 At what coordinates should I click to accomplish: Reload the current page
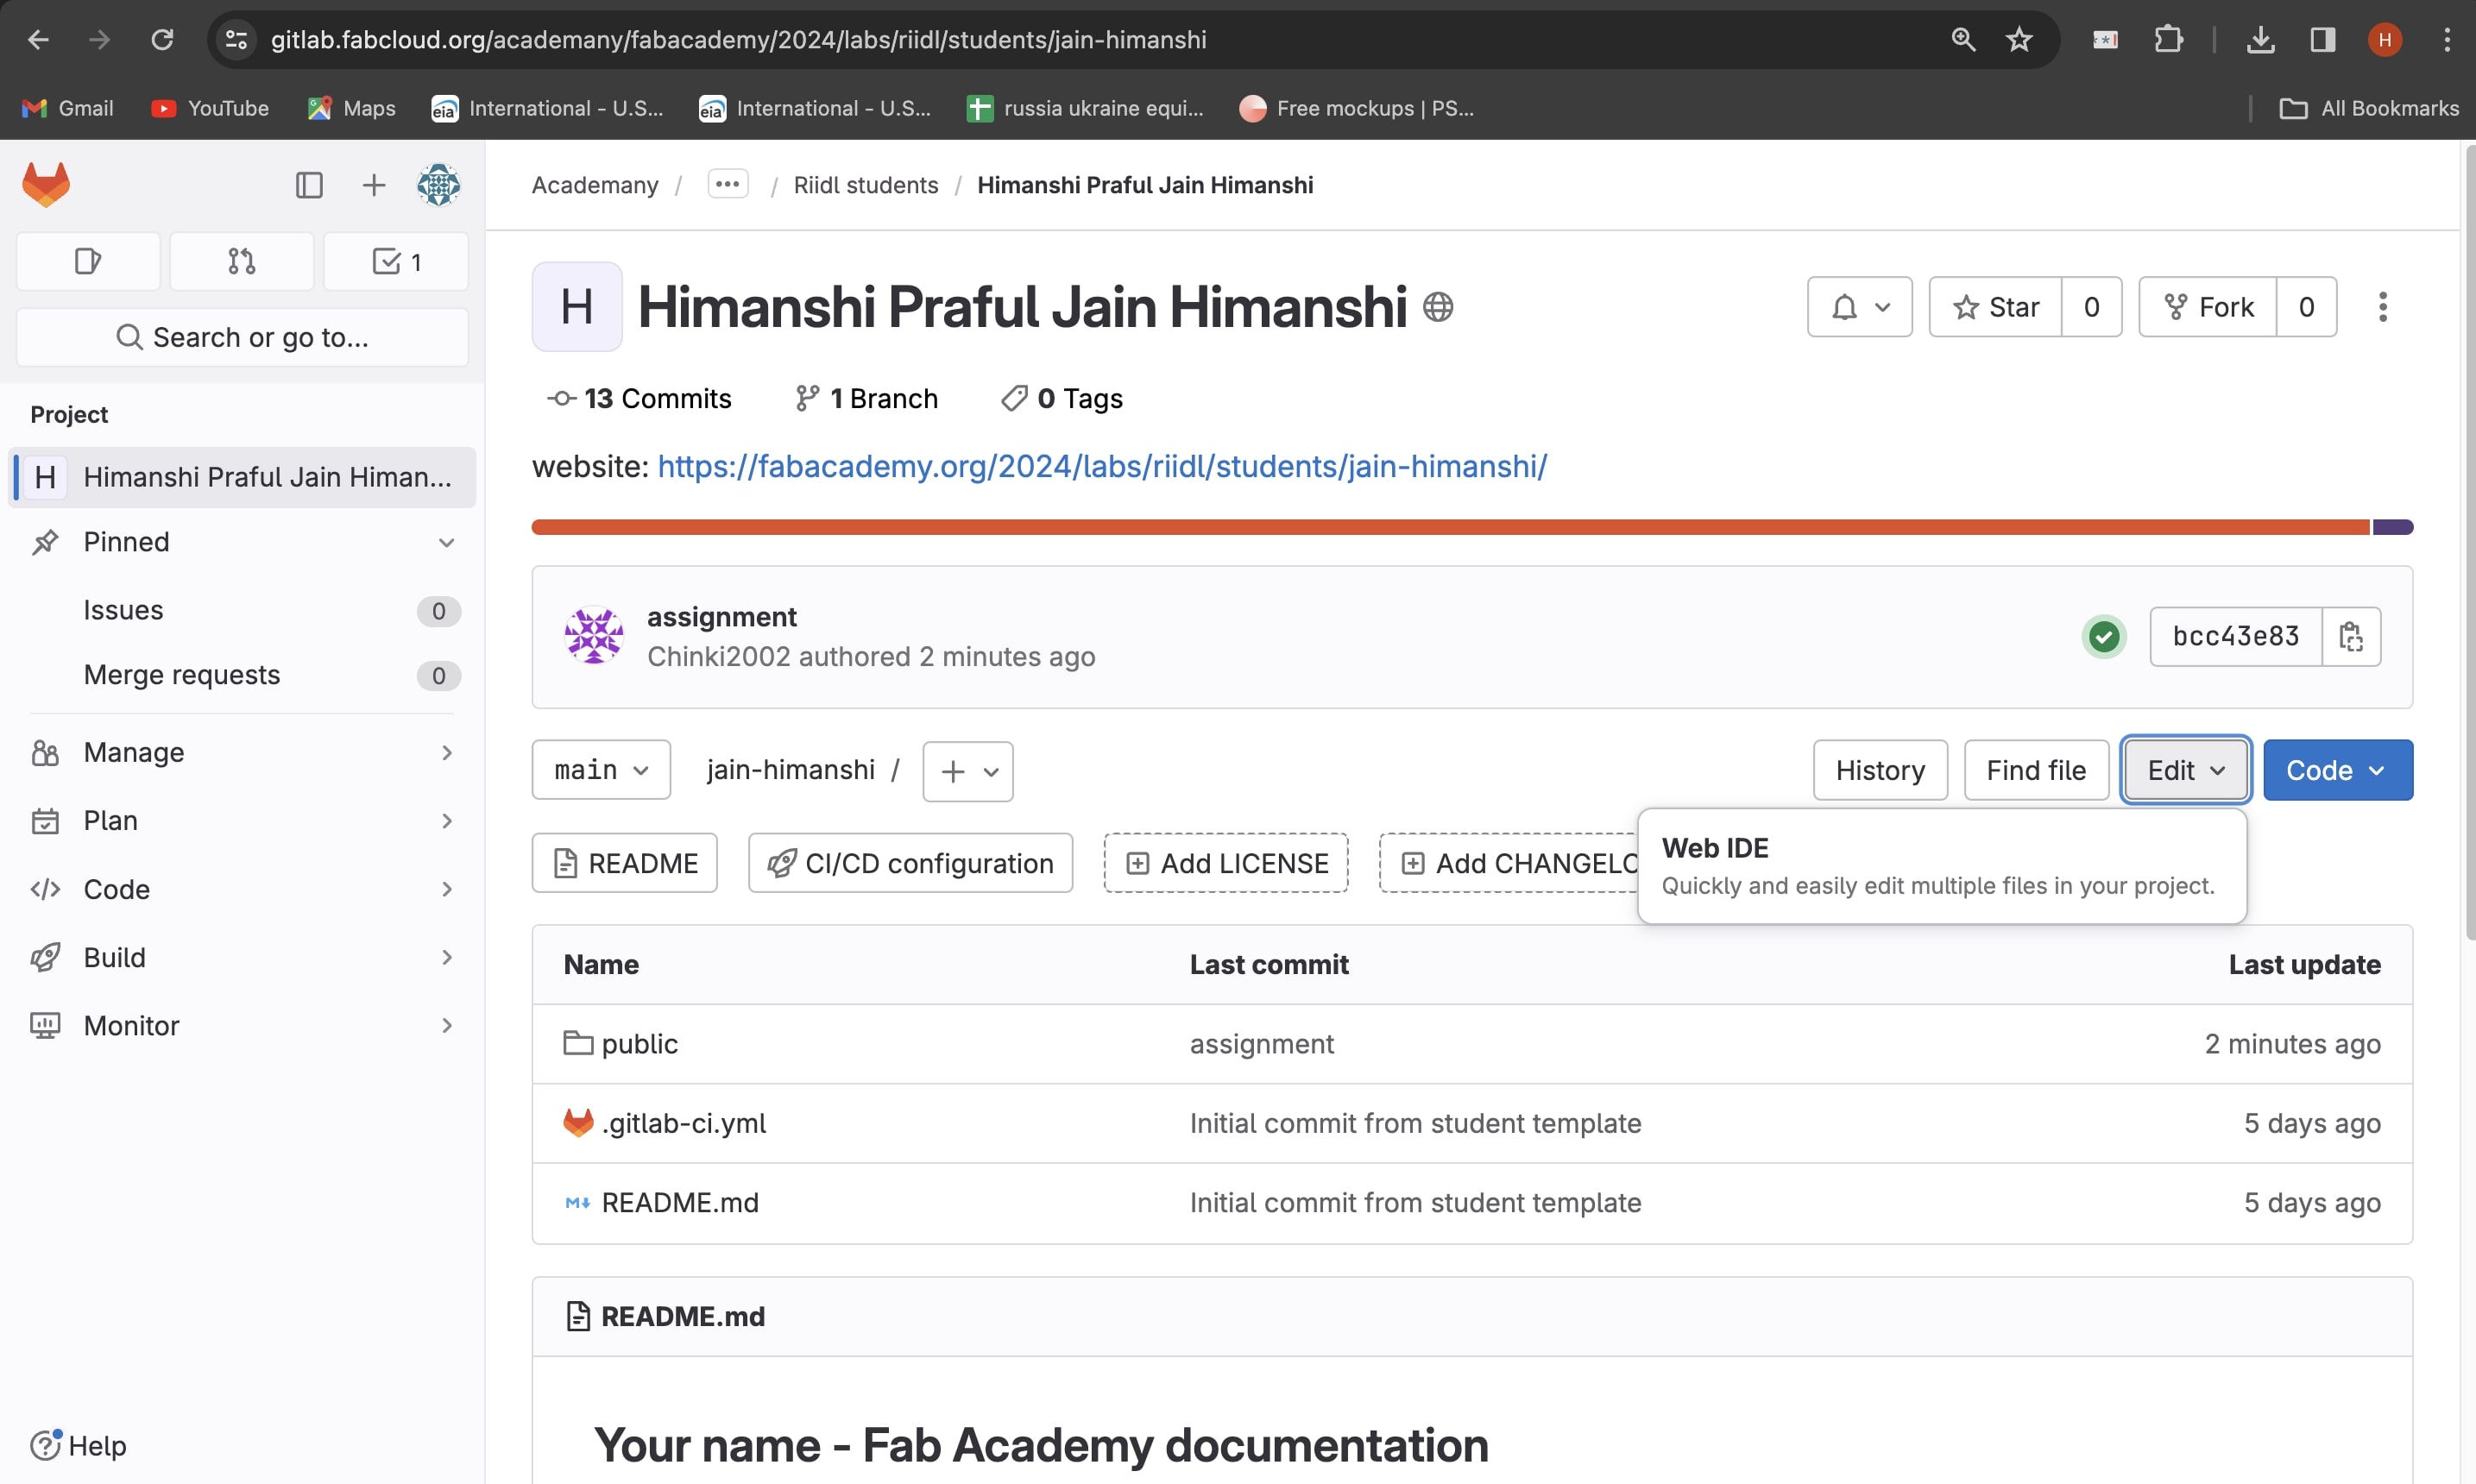162,40
